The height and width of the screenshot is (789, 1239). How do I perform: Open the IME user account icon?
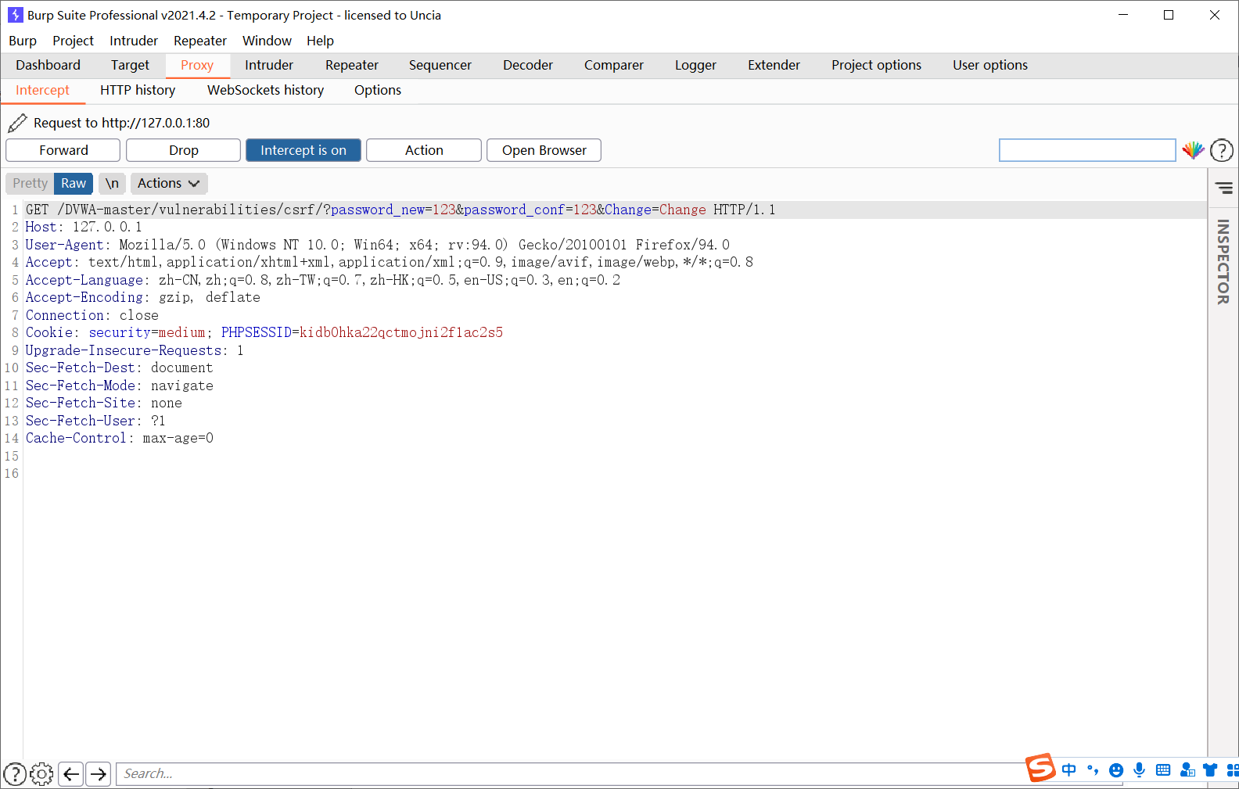tap(1187, 770)
